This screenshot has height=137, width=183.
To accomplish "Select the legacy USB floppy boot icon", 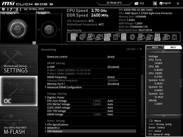I will (x=166, y=37).
